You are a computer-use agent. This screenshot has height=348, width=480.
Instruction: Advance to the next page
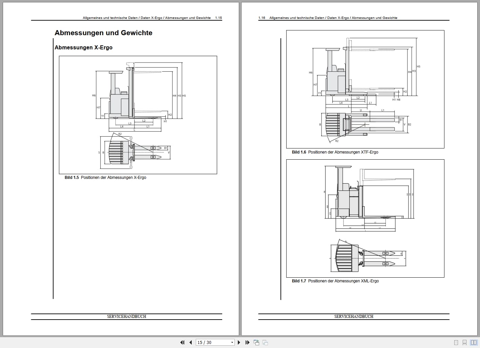click(x=238, y=342)
